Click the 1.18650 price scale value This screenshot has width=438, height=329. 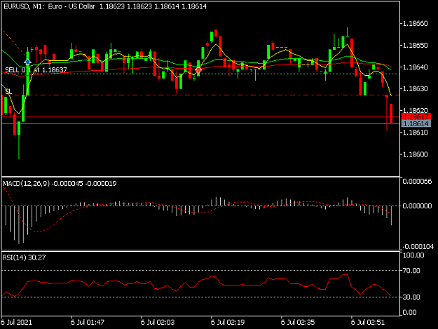coord(416,45)
